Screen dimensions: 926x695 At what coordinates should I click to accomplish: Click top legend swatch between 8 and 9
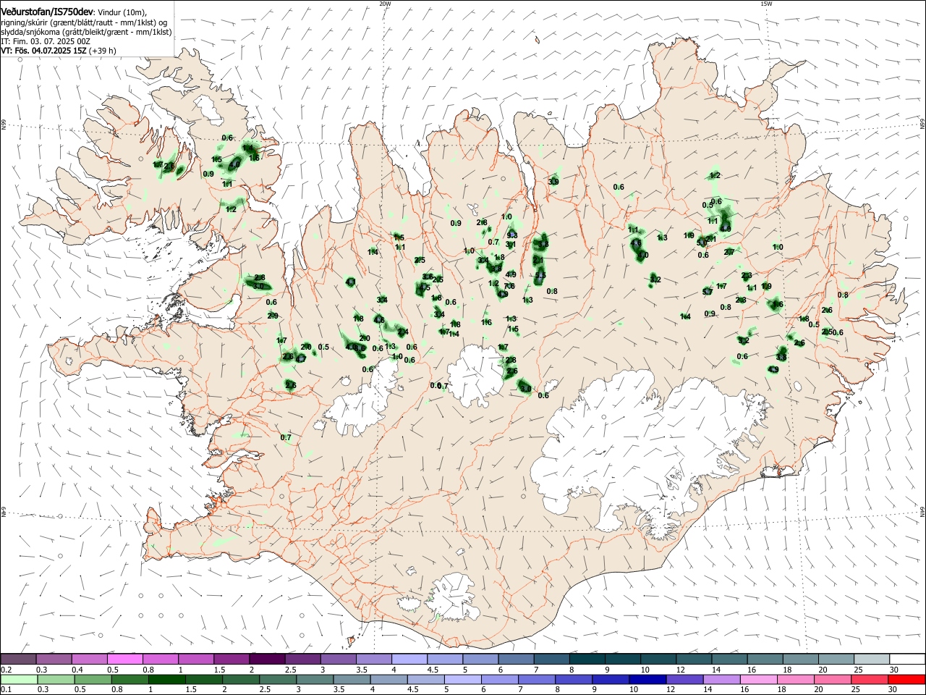[586, 659]
